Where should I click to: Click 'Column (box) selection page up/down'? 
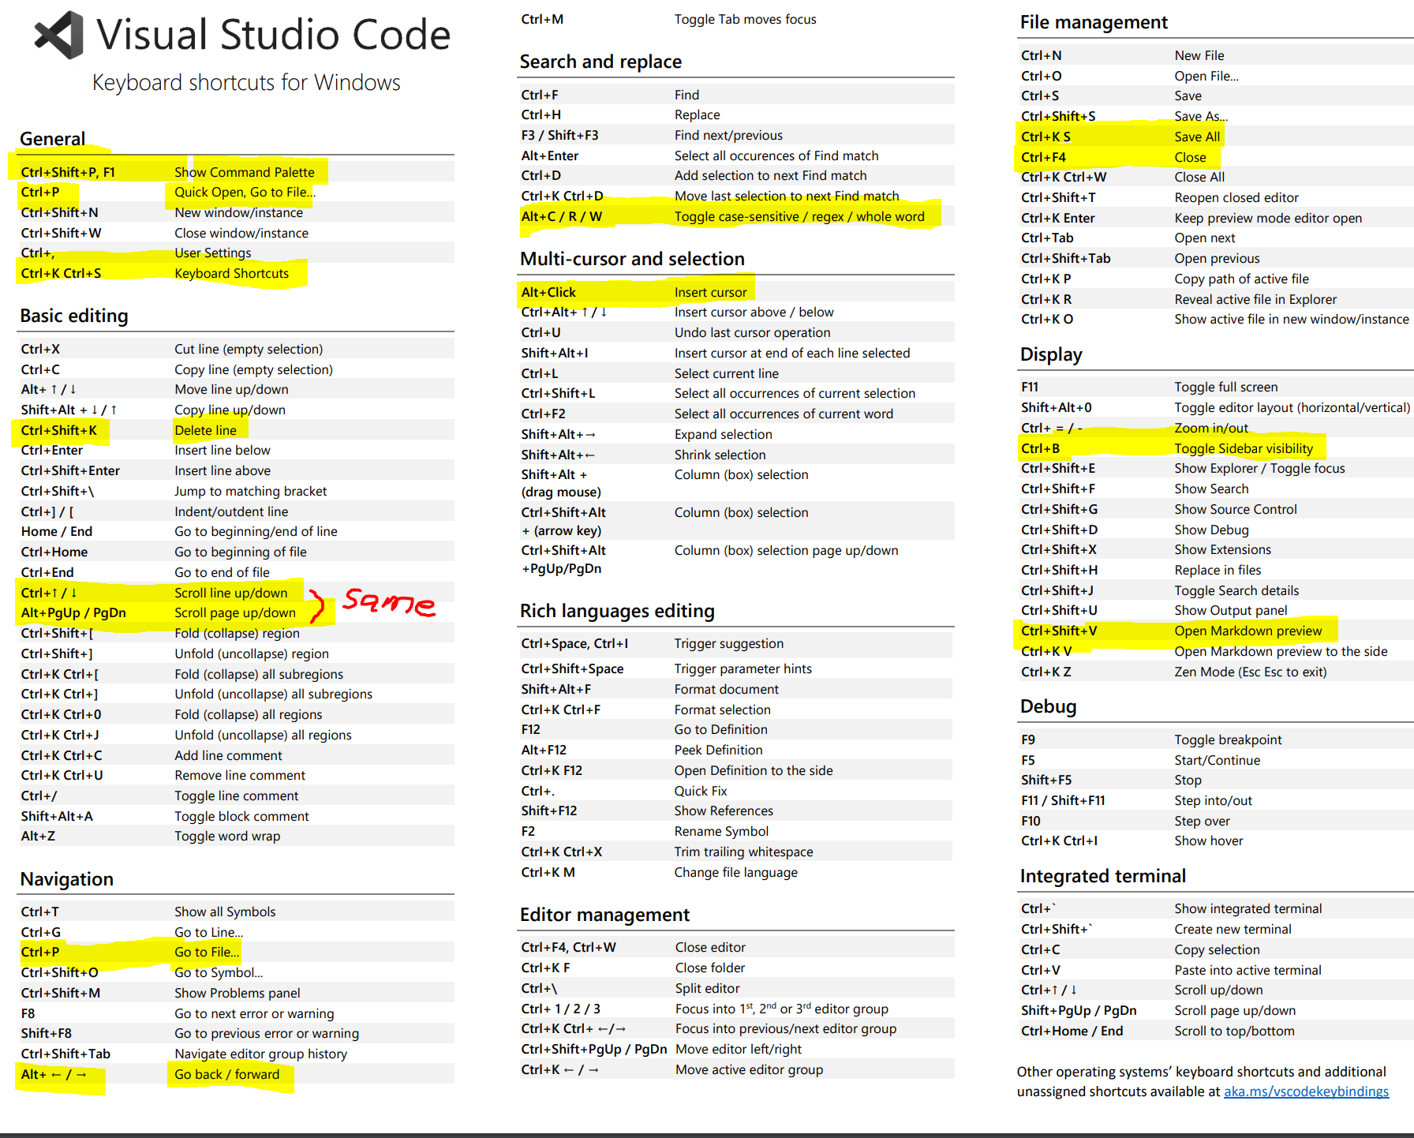787,550
